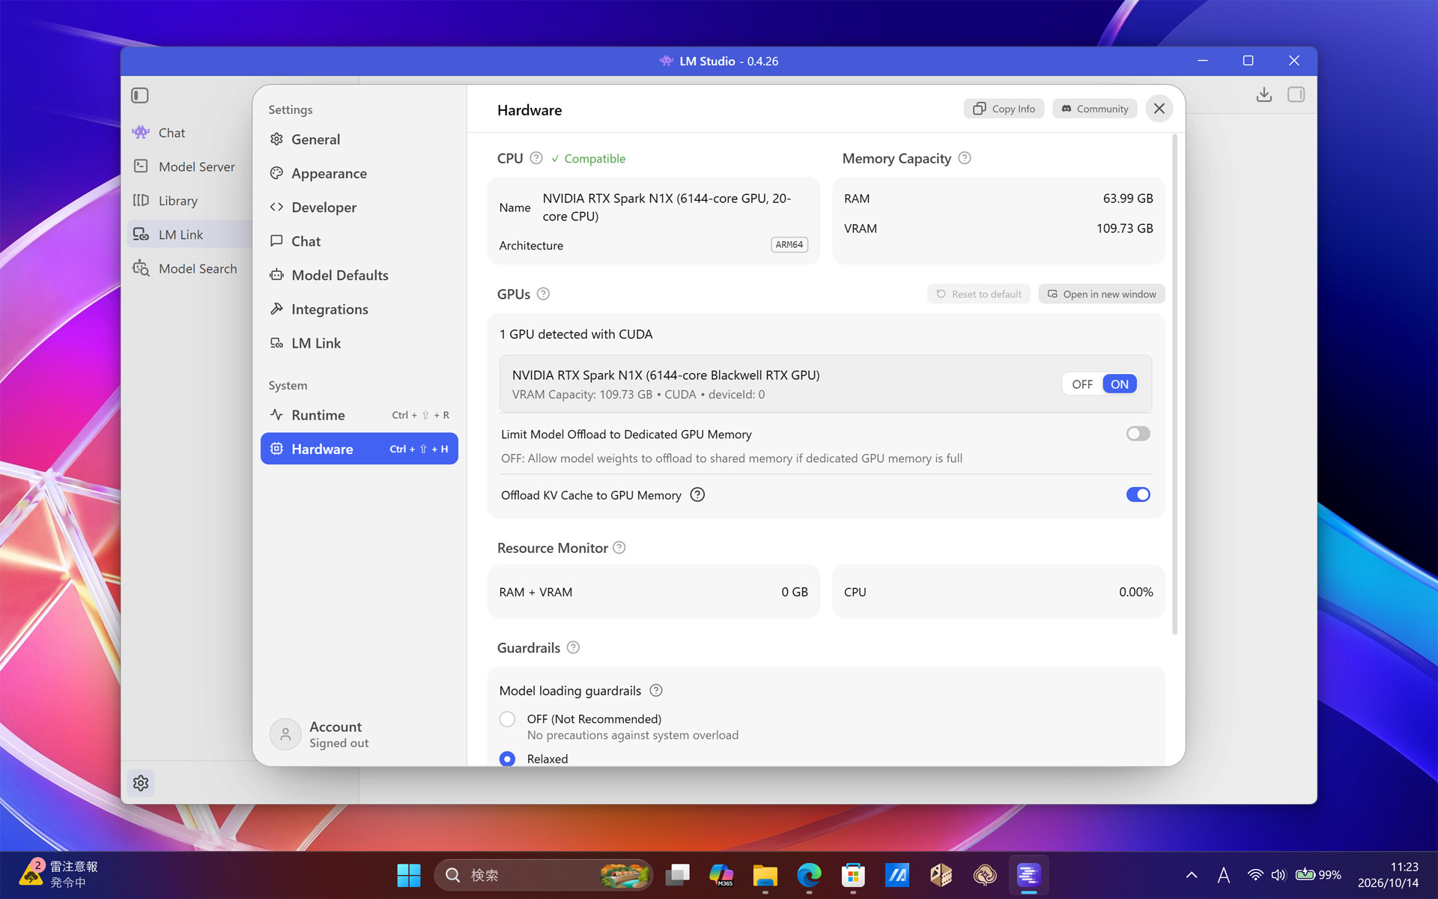Open Runtime under System
The image size is (1438, 899).
pyautogui.click(x=359, y=415)
